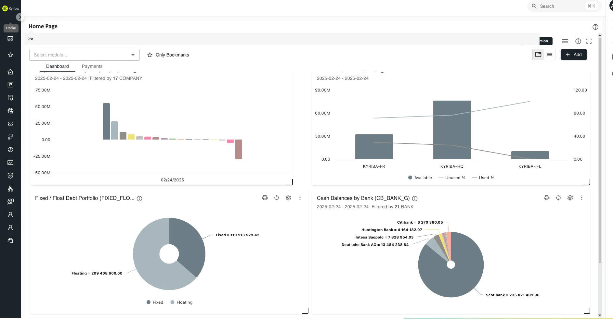Expand the hamburger menu near help icon

(x=565, y=41)
